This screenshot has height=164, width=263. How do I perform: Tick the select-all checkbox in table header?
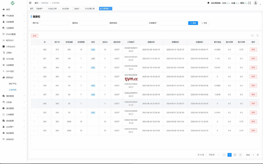[x=35, y=42]
